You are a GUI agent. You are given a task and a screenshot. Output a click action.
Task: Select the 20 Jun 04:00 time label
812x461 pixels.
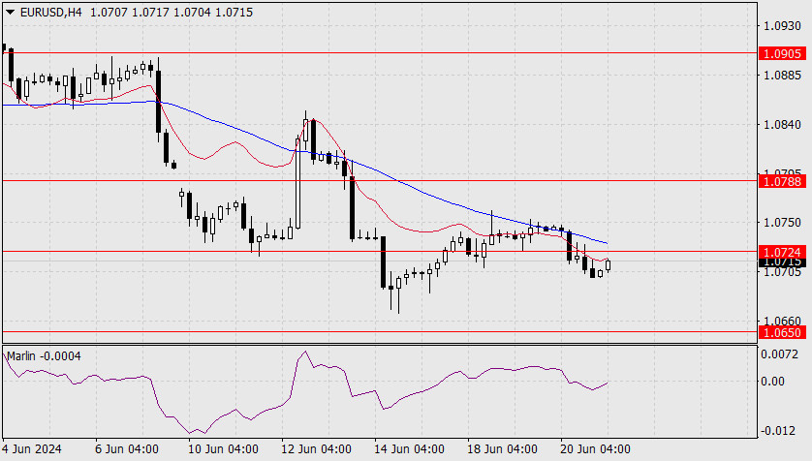click(x=596, y=448)
